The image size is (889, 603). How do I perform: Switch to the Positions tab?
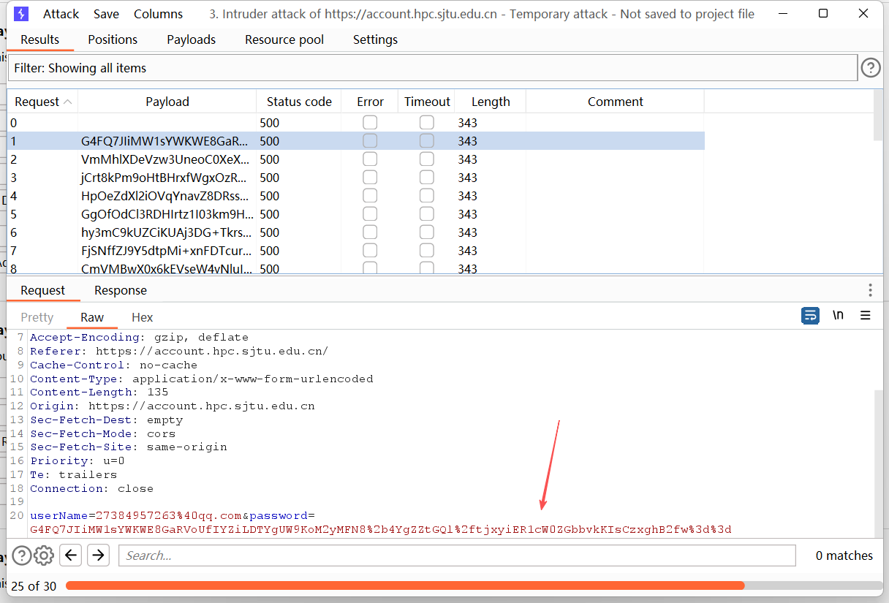[113, 39]
